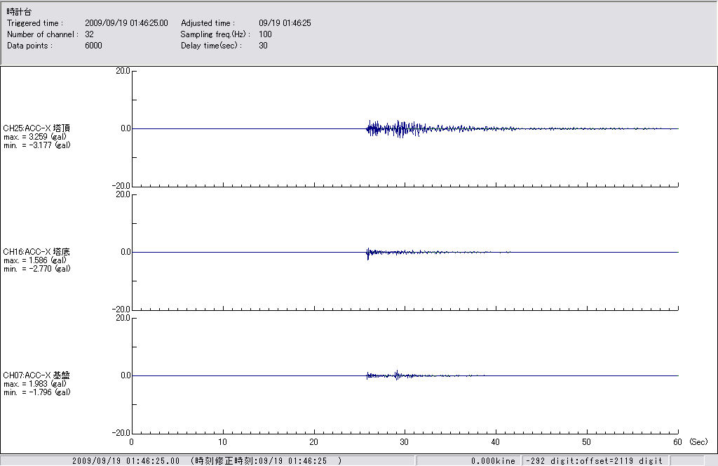This screenshot has height=466, width=718.
Task: Click the CH07 waveform peak near 29 seconds
Action: point(397,375)
